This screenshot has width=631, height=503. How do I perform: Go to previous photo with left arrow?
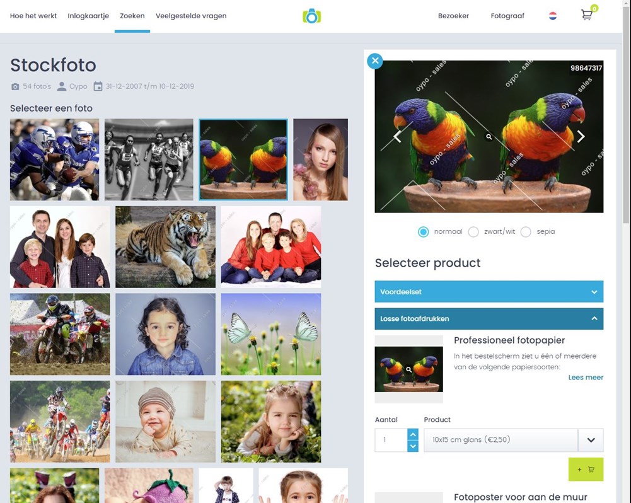click(x=397, y=136)
